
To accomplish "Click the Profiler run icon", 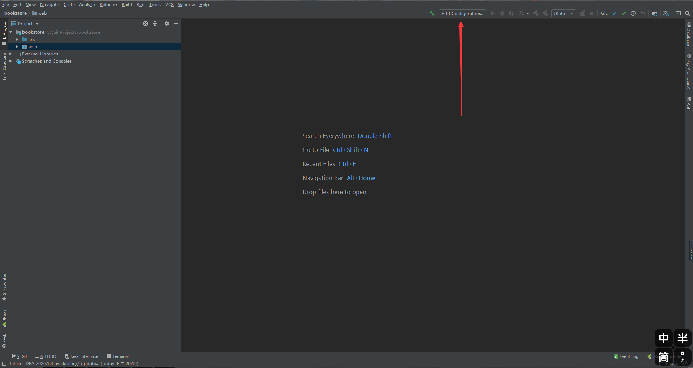I will point(521,13).
